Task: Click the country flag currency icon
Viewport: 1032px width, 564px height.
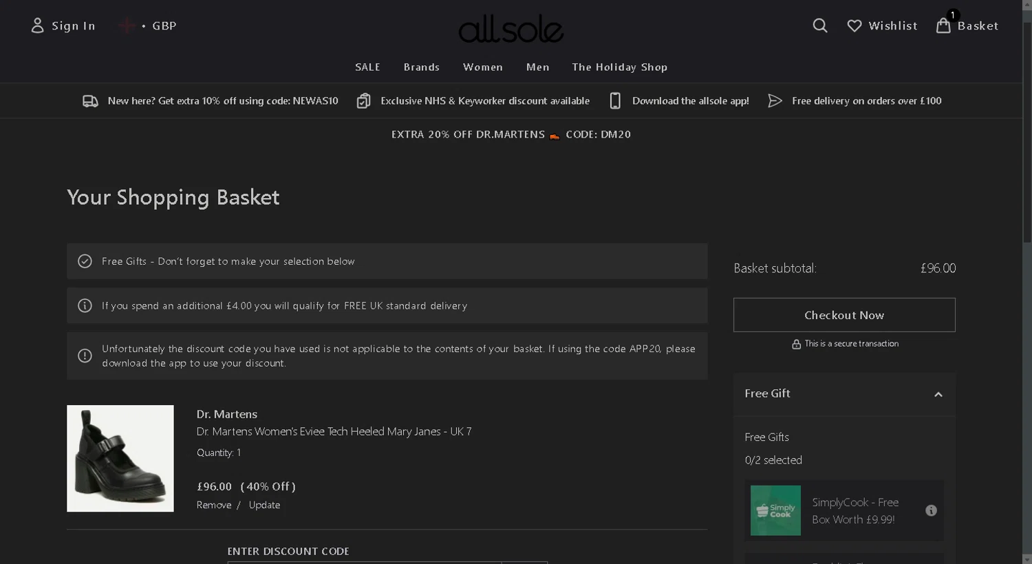Action: pyautogui.click(x=127, y=25)
